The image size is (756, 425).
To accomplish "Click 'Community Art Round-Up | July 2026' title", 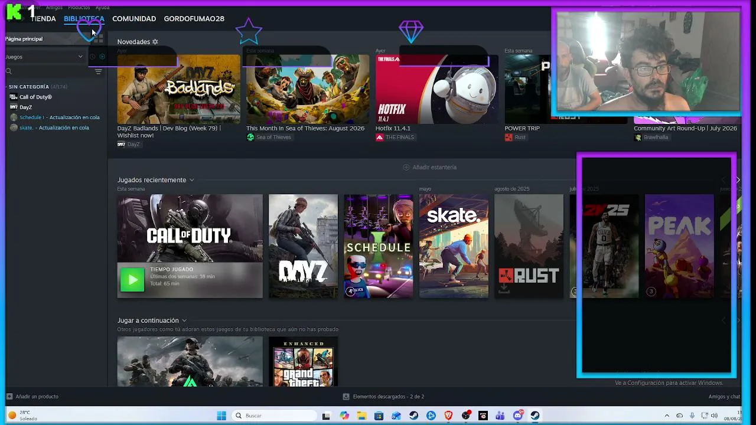I will coord(685,128).
